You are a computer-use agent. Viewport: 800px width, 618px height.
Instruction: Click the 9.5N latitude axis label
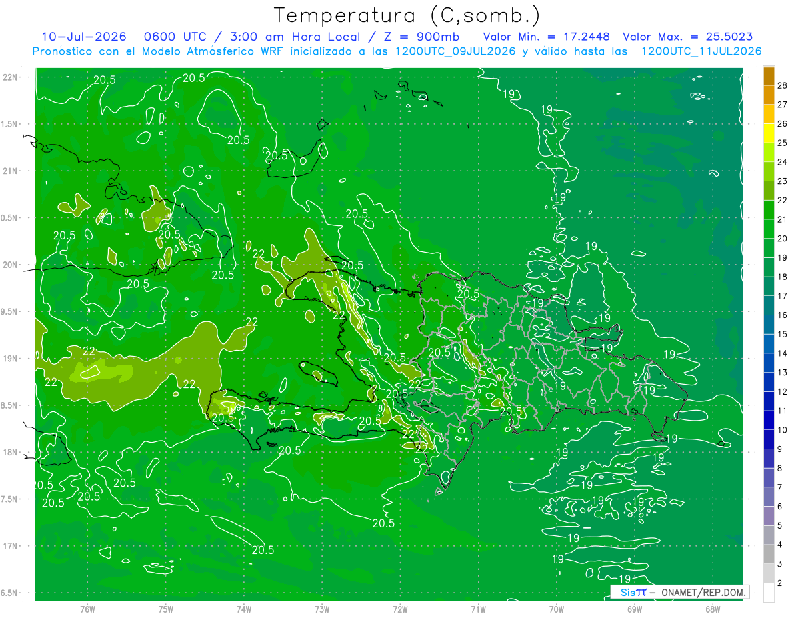[9, 312]
